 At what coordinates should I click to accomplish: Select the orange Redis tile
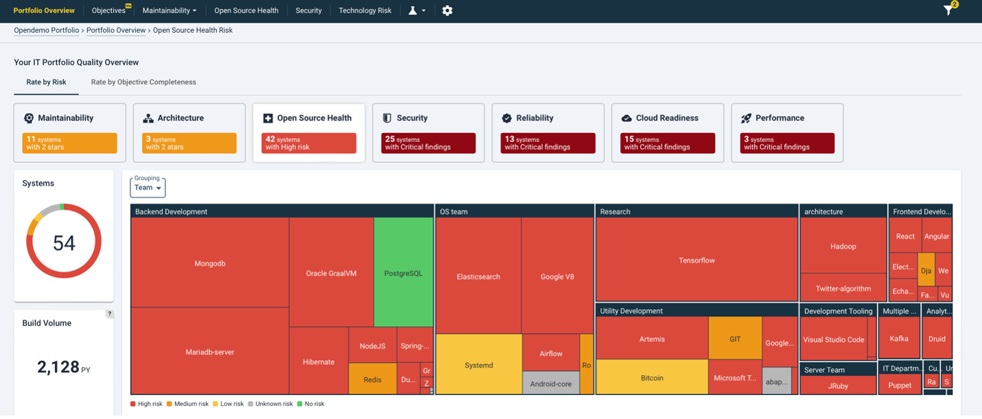(373, 379)
